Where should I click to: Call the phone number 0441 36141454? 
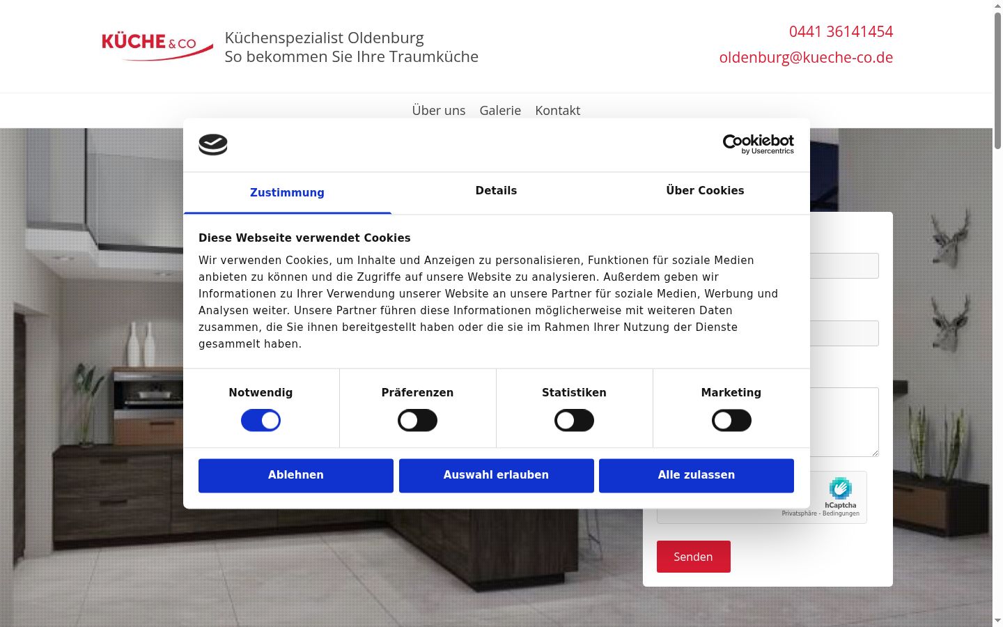click(x=841, y=31)
